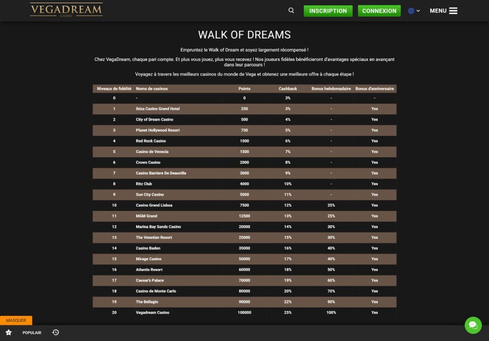Open the green live chat bubble
Image resolution: width=489 pixels, height=341 pixels.
coord(473,325)
